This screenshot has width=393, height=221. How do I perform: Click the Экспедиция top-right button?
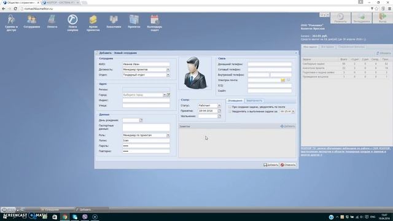pos(362,18)
